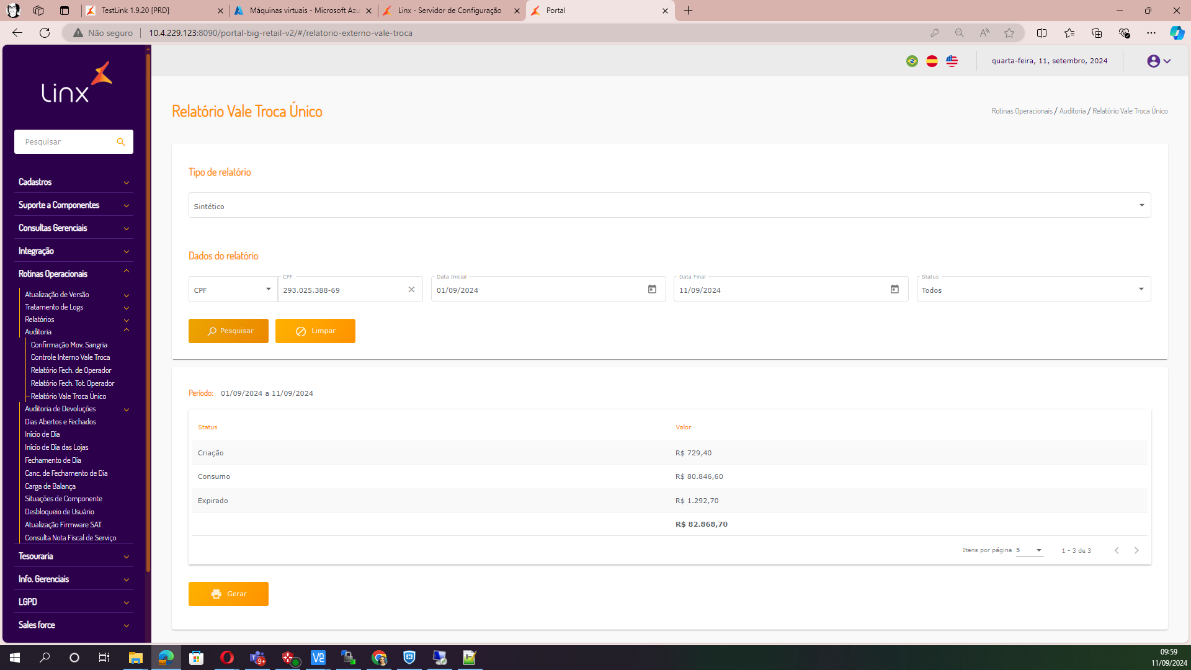Open the browser settings ellipsis menu
The height and width of the screenshot is (670, 1191).
(1151, 33)
